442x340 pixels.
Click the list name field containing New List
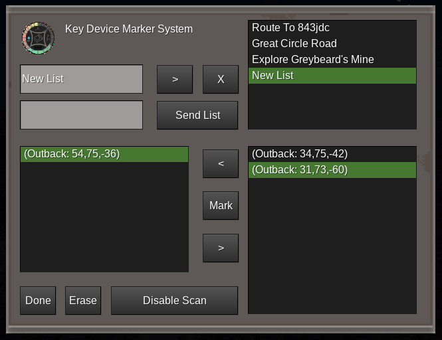point(81,79)
